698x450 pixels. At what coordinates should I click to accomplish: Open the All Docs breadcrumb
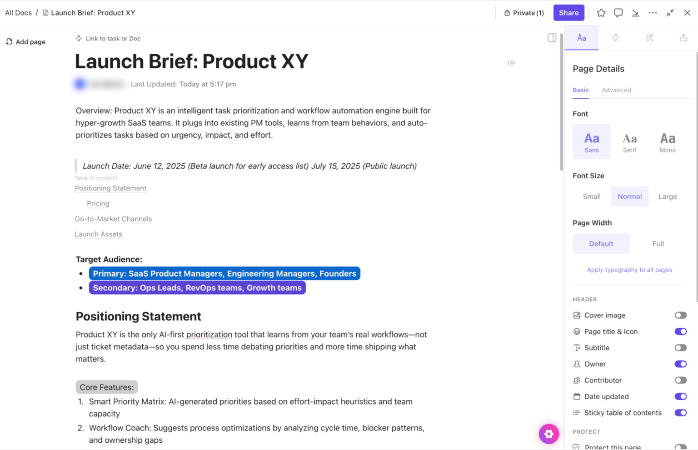coord(18,13)
